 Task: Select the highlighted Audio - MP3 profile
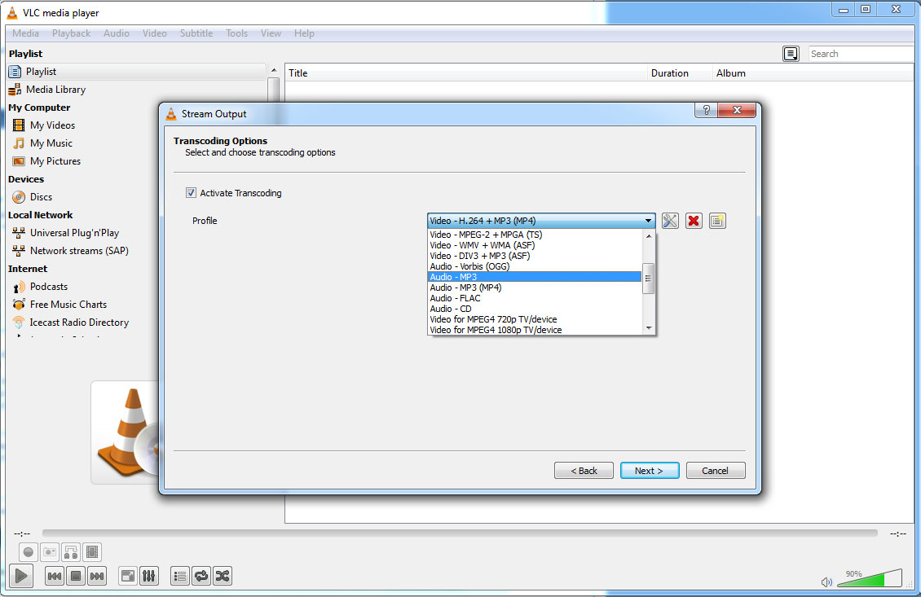point(535,276)
